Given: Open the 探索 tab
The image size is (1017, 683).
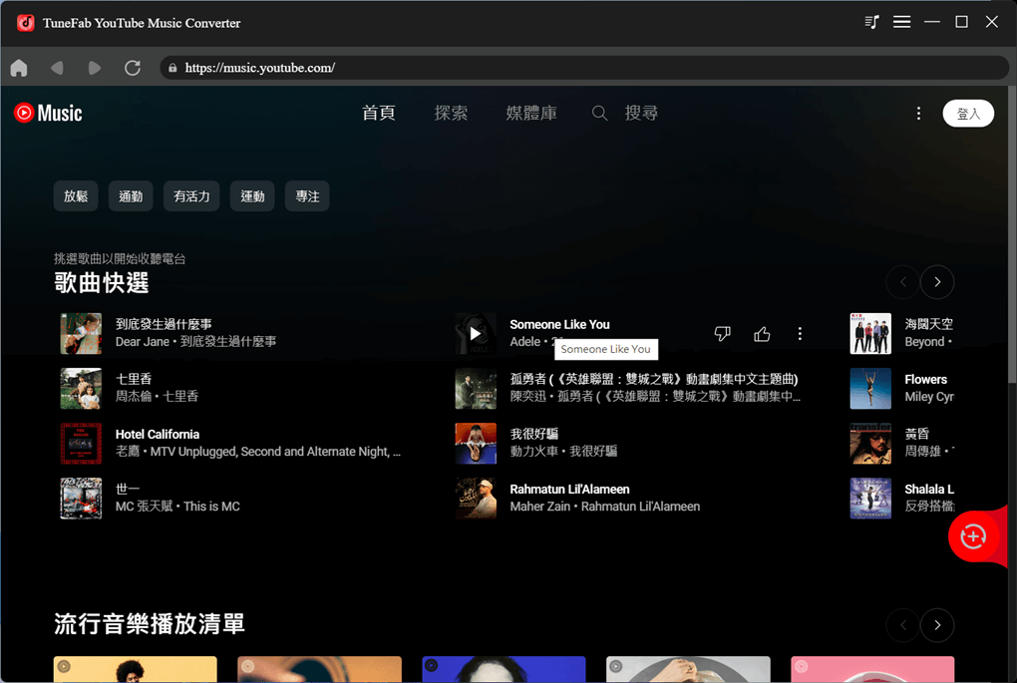Looking at the screenshot, I should [451, 113].
